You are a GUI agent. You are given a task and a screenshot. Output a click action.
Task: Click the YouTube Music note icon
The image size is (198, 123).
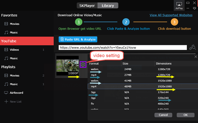click(6, 58)
